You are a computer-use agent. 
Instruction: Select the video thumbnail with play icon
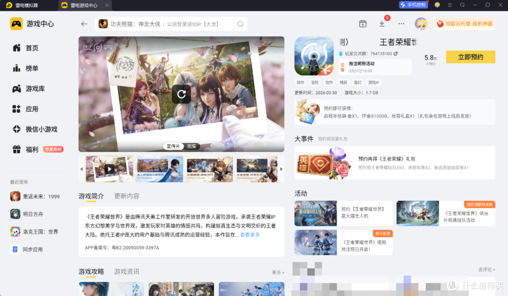(x=109, y=169)
